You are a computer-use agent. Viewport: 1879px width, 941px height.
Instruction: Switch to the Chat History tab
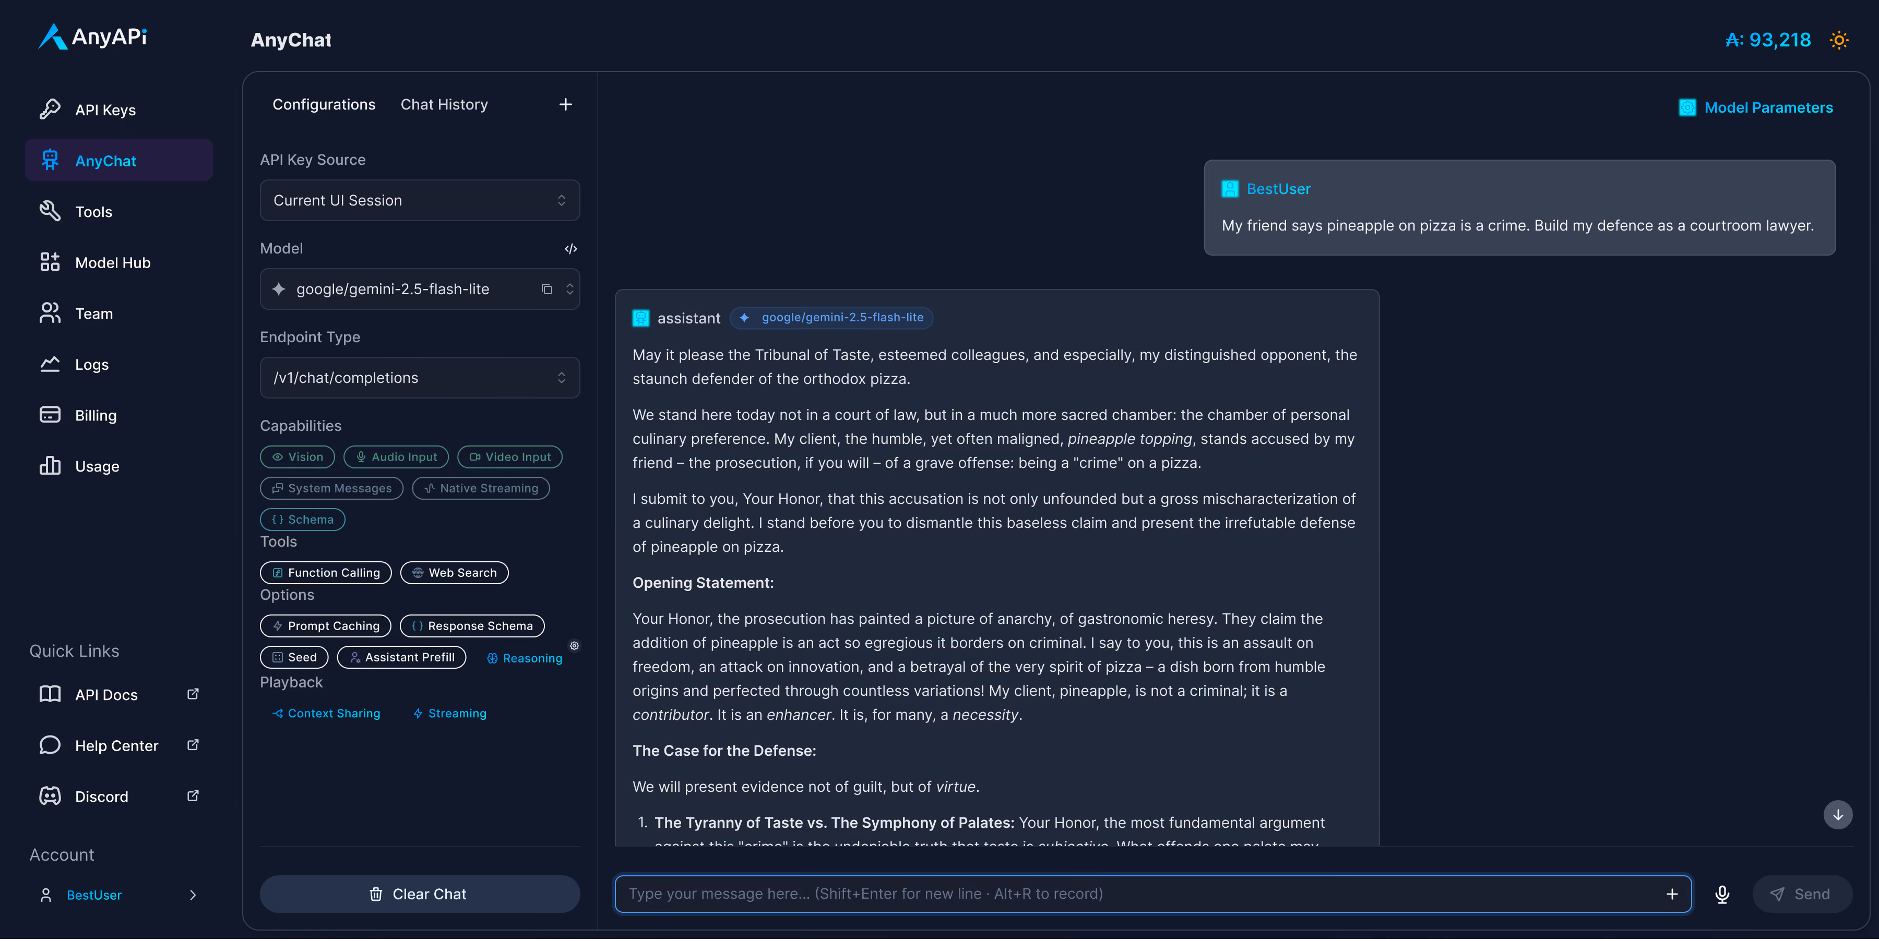pyautogui.click(x=444, y=105)
